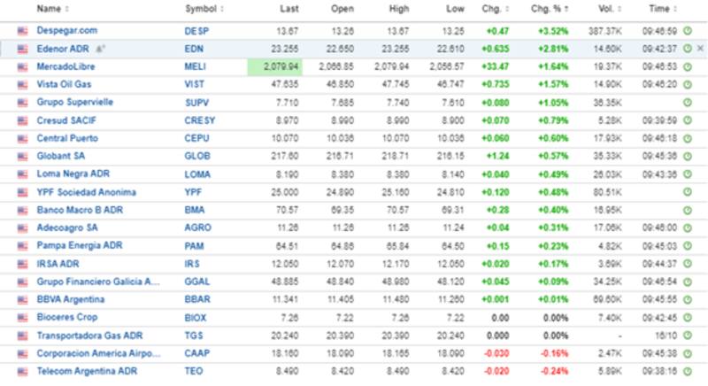Click the US flag icon beside Vista Oil Gas
The width and height of the screenshot is (708, 386).
(x=22, y=85)
